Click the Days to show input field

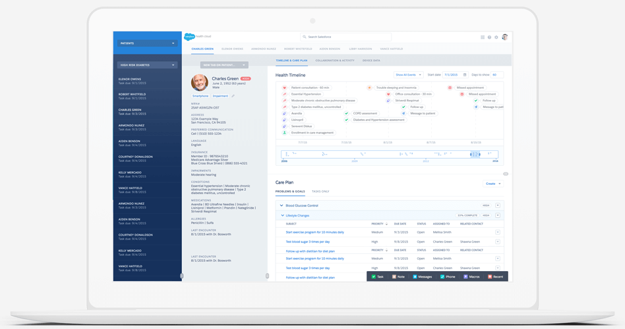[496, 75]
